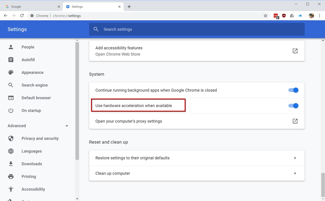
Task: Open the uBlock Origin extension icon
Action: (x=284, y=16)
